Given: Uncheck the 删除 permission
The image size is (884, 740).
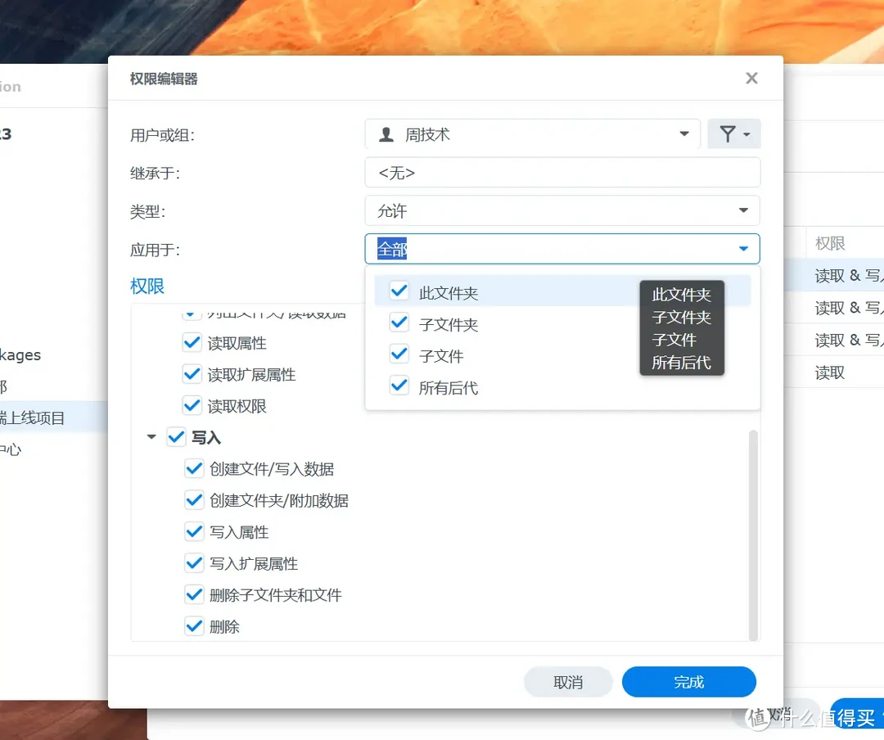Looking at the screenshot, I should [194, 626].
